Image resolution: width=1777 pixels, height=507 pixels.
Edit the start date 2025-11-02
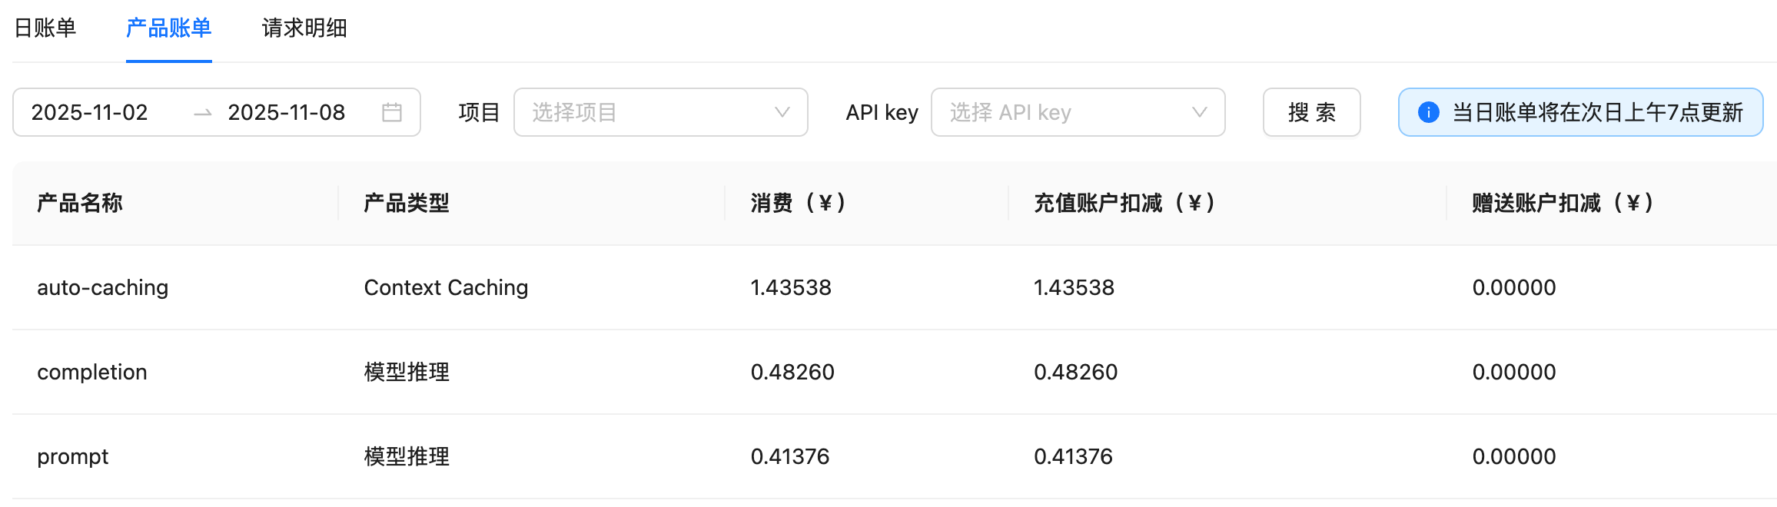tap(90, 112)
